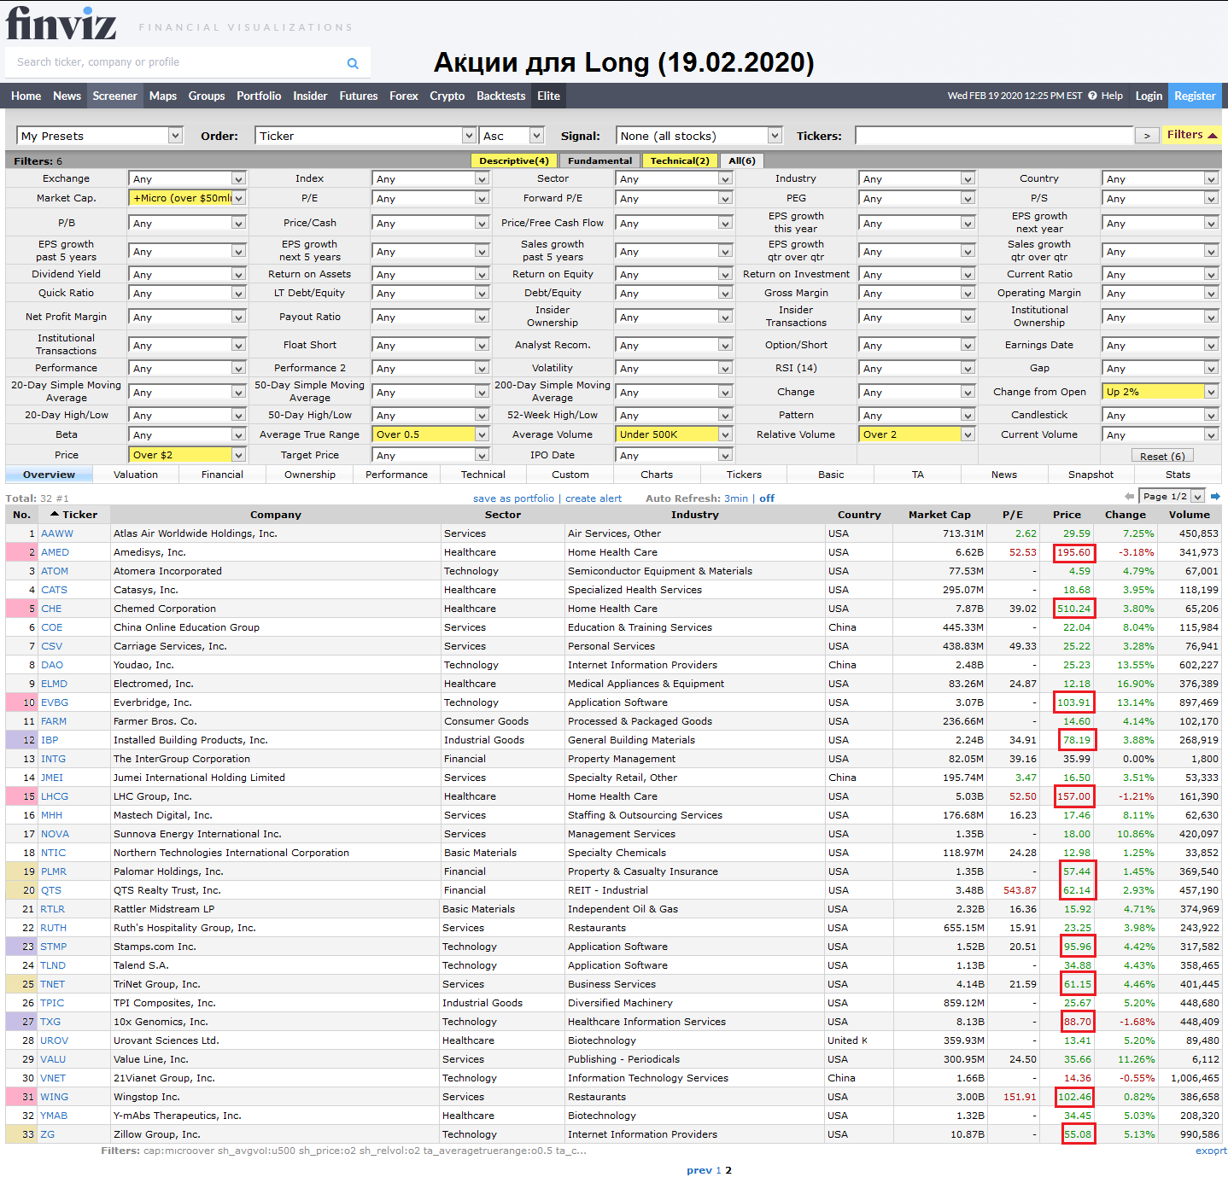
Task: Open the Elite menu item
Action: pyautogui.click(x=549, y=96)
